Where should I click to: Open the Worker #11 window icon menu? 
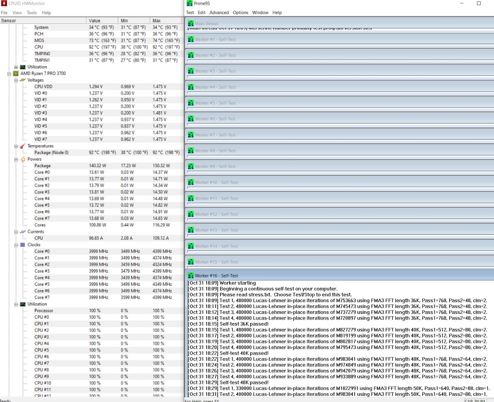(x=191, y=198)
